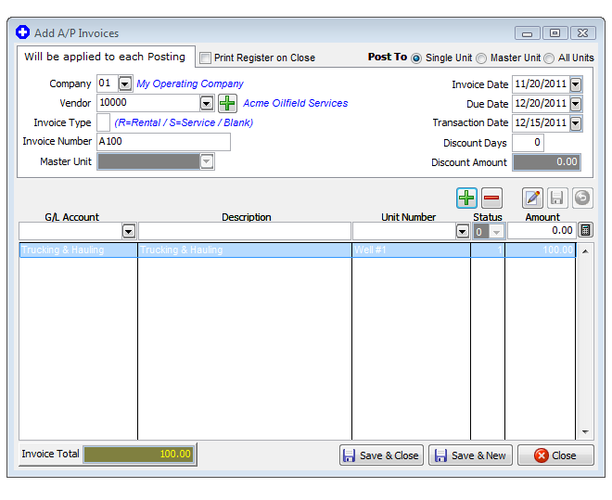Click the grid scrollbar down arrow

click(x=585, y=431)
